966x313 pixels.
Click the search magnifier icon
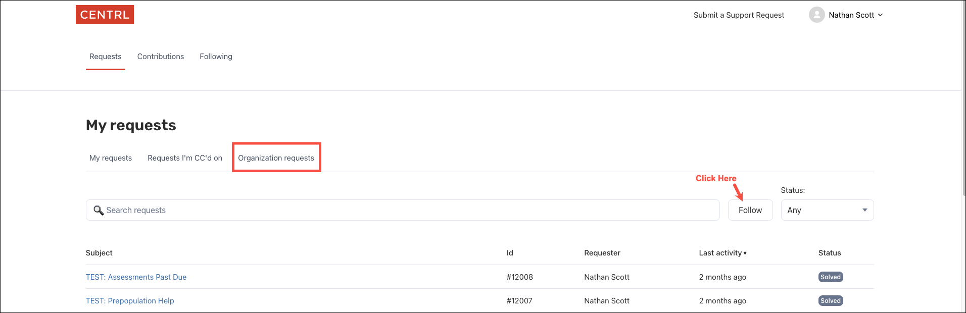click(x=99, y=210)
